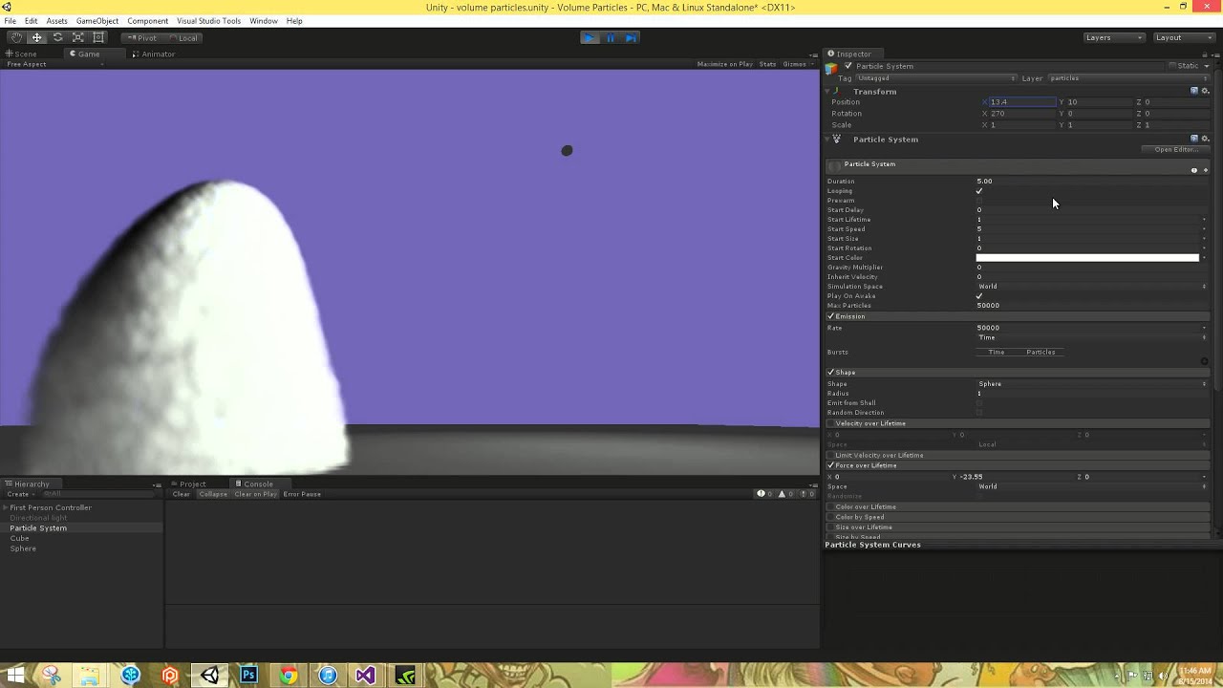Select the Hand tool in toolbar
1223x688 pixels.
pos(16,37)
